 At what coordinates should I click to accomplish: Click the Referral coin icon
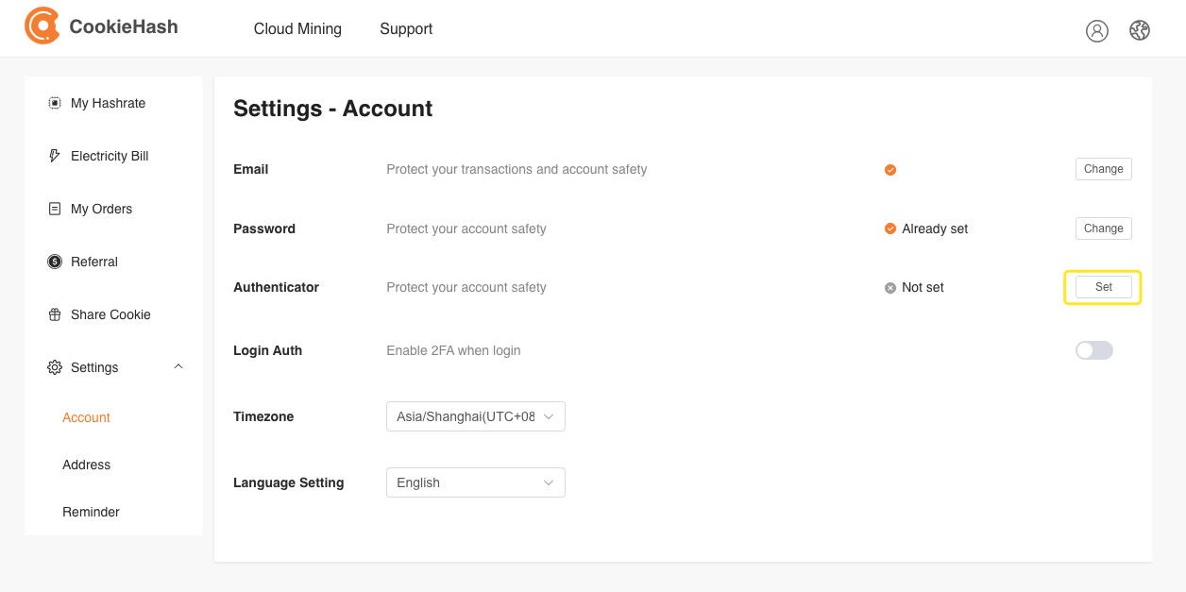55,262
